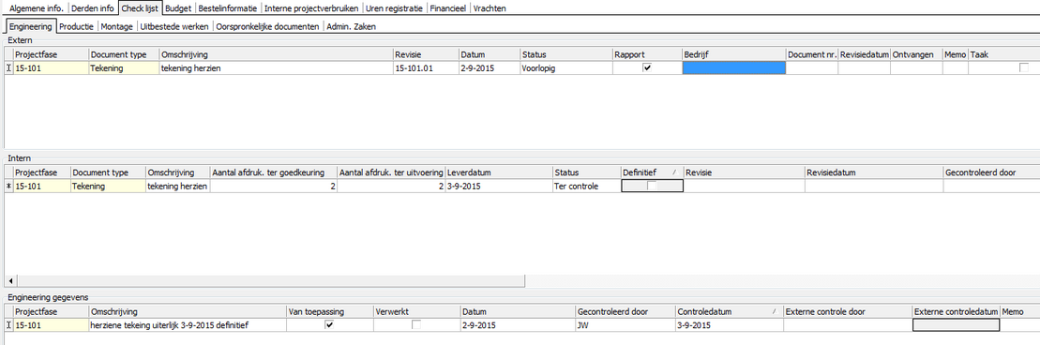Click the sort arrow on Controledatum header

774,311
